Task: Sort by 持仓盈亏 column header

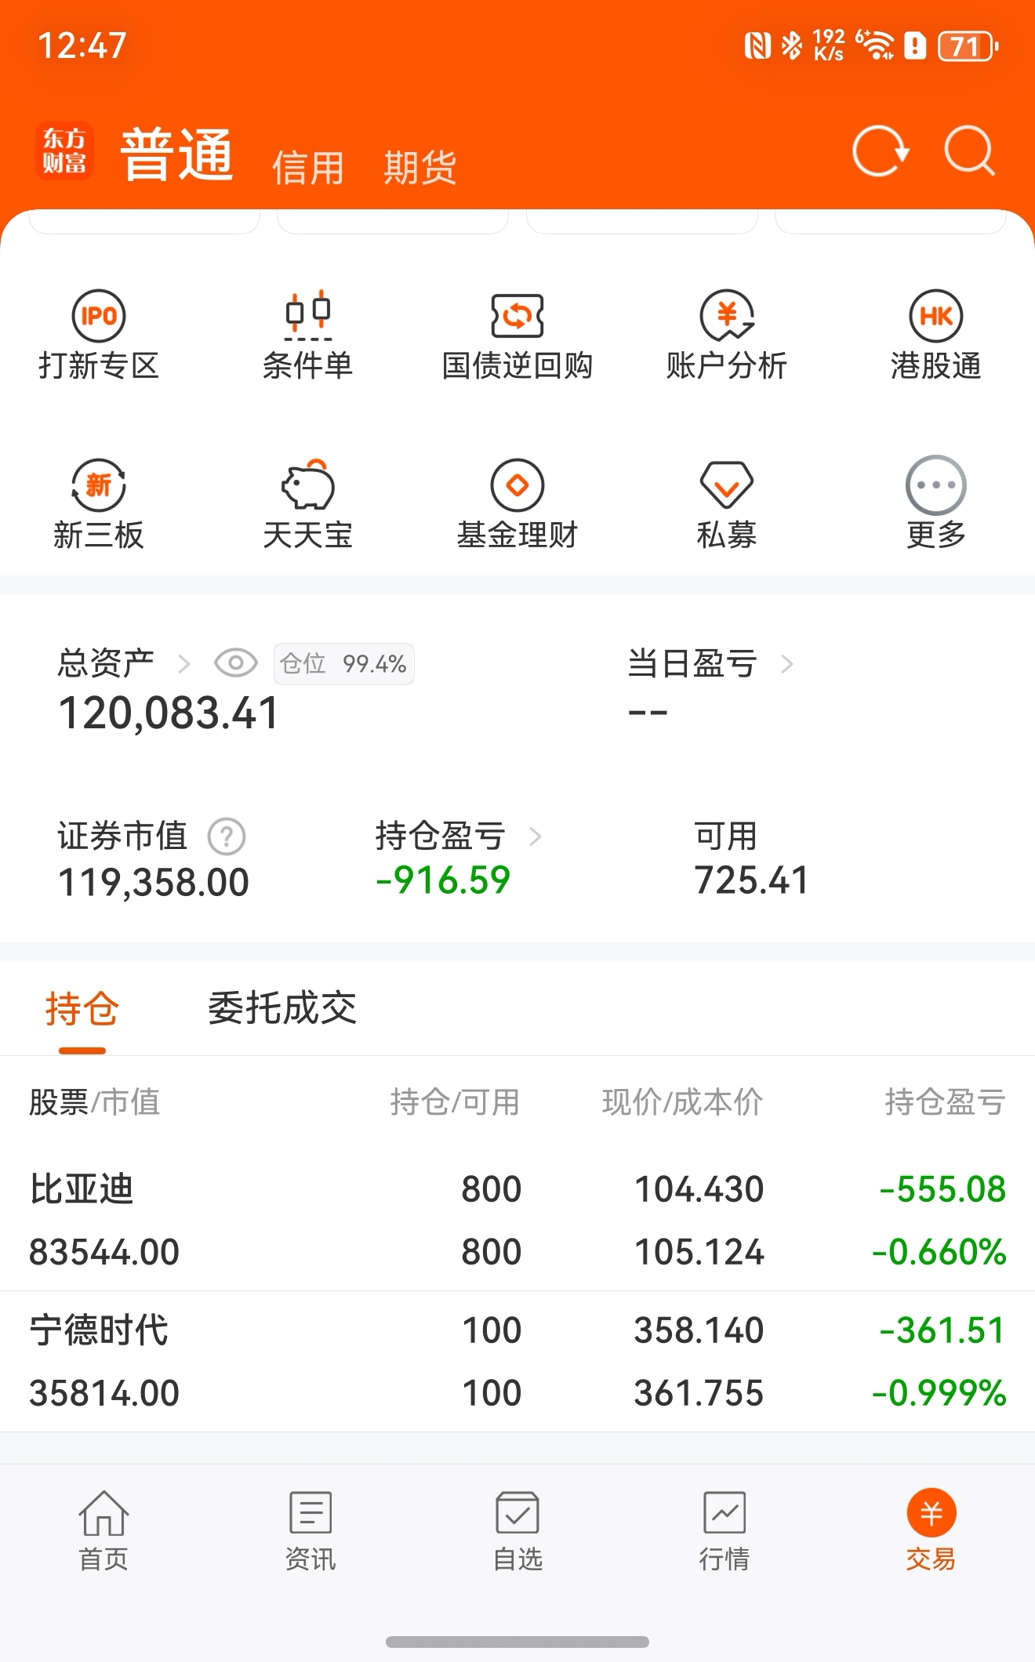Action: click(x=945, y=1102)
